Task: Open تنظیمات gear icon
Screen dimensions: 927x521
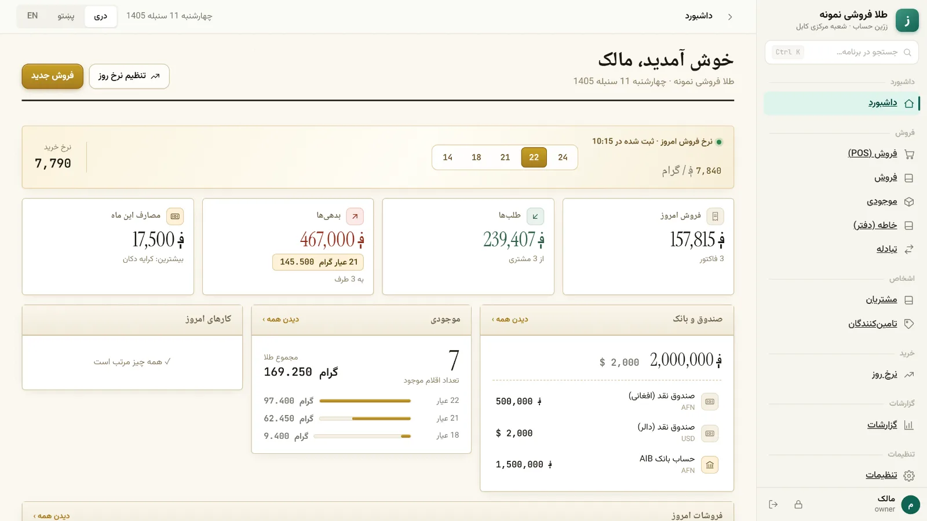Action: click(909, 475)
